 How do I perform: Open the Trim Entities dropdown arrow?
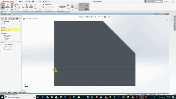click(27, 10)
